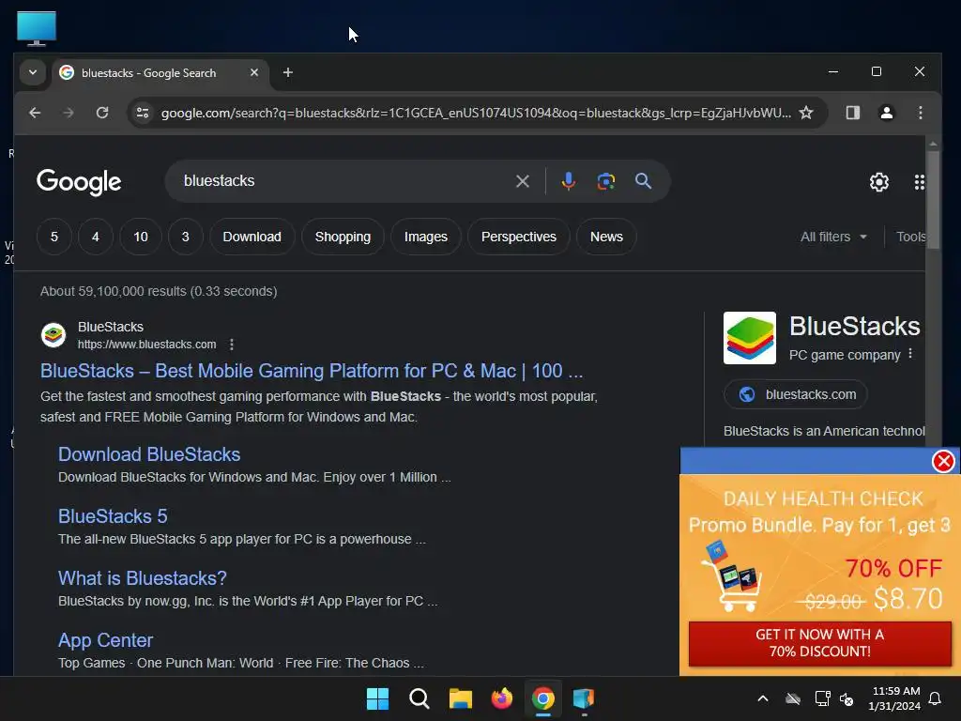Click BlueStacks logo thumbnail in knowledge panel
The height and width of the screenshot is (721, 961).
click(x=750, y=338)
